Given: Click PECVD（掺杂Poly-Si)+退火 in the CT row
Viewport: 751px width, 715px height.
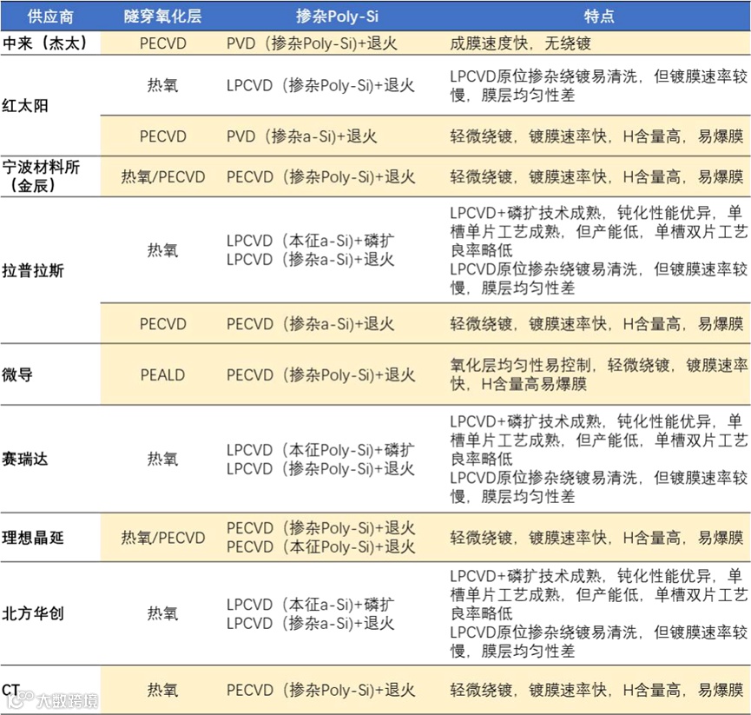Looking at the screenshot, I should [321, 690].
